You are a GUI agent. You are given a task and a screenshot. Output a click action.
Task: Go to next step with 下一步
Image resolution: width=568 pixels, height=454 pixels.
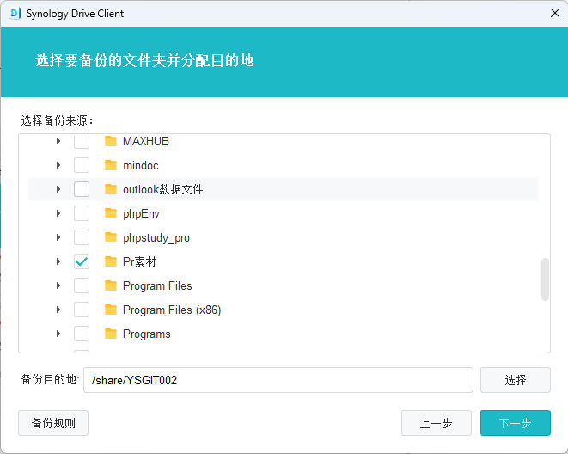click(515, 423)
